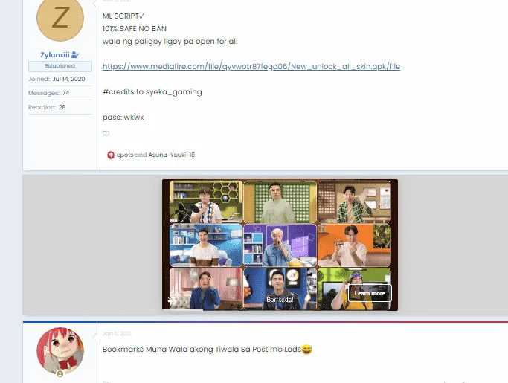Click the online status badge on anime avatar
This screenshot has height=383, width=508.
pos(60,373)
